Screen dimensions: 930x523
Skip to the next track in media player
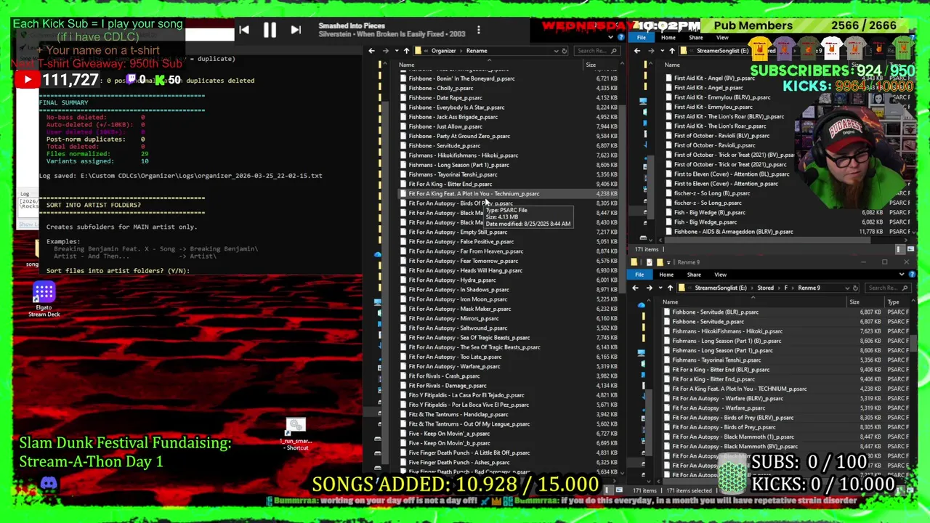(296, 30)
